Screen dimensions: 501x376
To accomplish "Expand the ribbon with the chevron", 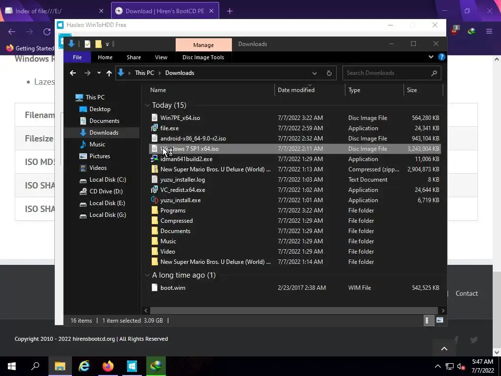I will pos(431,57).
